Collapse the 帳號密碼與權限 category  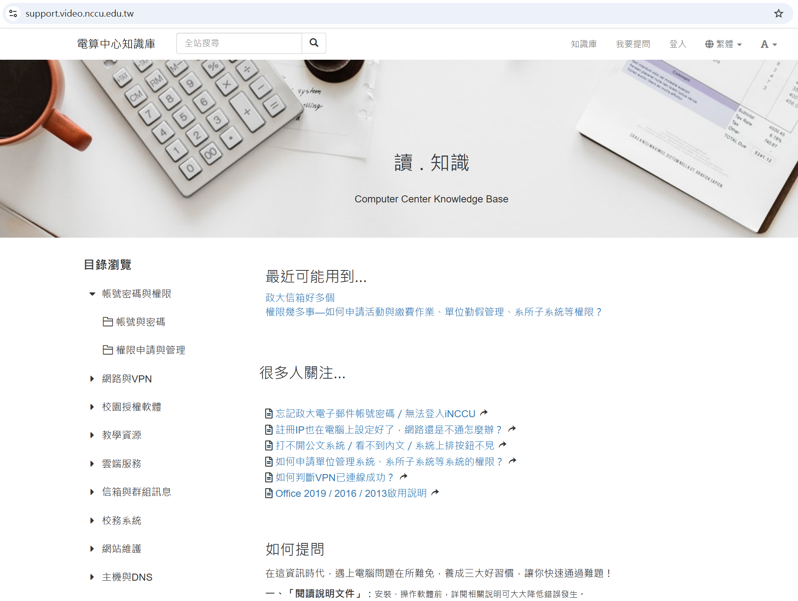92,294
